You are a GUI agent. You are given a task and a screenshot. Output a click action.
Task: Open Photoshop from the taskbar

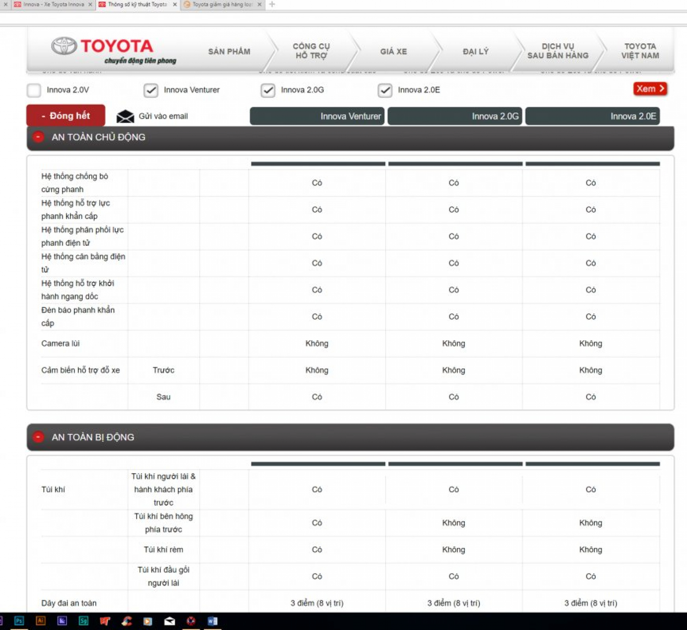(19, 621)
